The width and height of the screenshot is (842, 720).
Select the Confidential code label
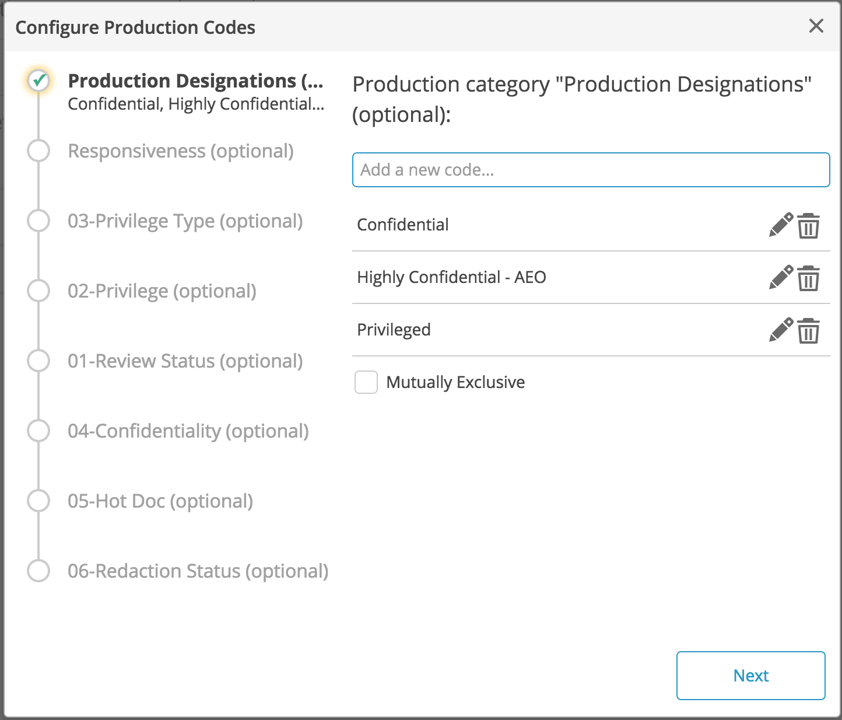click(x=403, y=225)
